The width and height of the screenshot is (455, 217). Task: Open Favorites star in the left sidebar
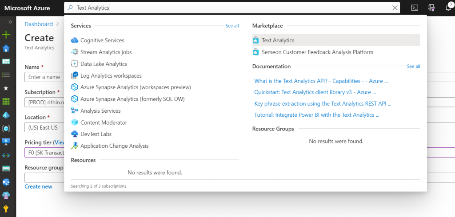tap(6, 88)
